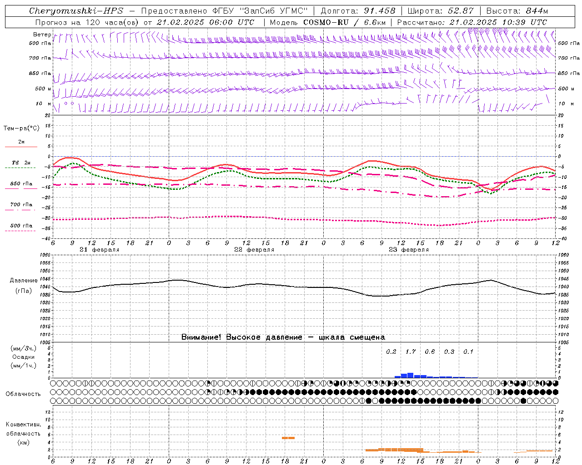Screen dimensions: 582x465
Task: Click the precipitation amount '1.7'
Action: 411,351
